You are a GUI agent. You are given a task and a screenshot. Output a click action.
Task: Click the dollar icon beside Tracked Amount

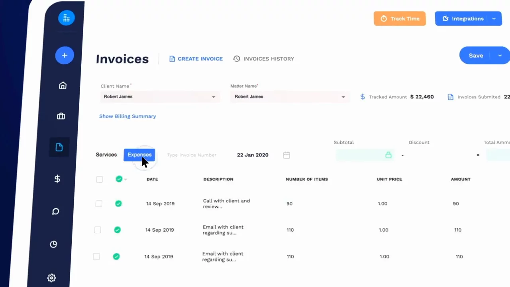pyautogui.click(x=363, y=97)
